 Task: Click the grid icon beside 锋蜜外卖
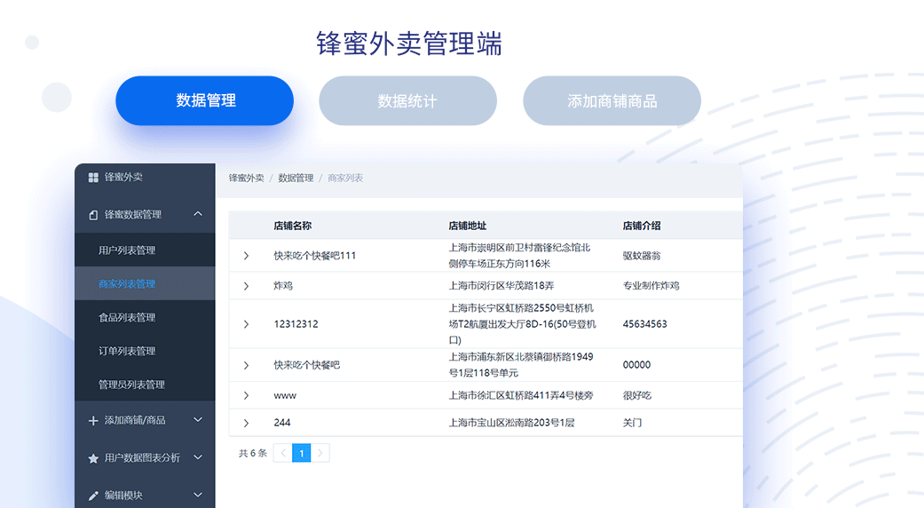point(93,178)
